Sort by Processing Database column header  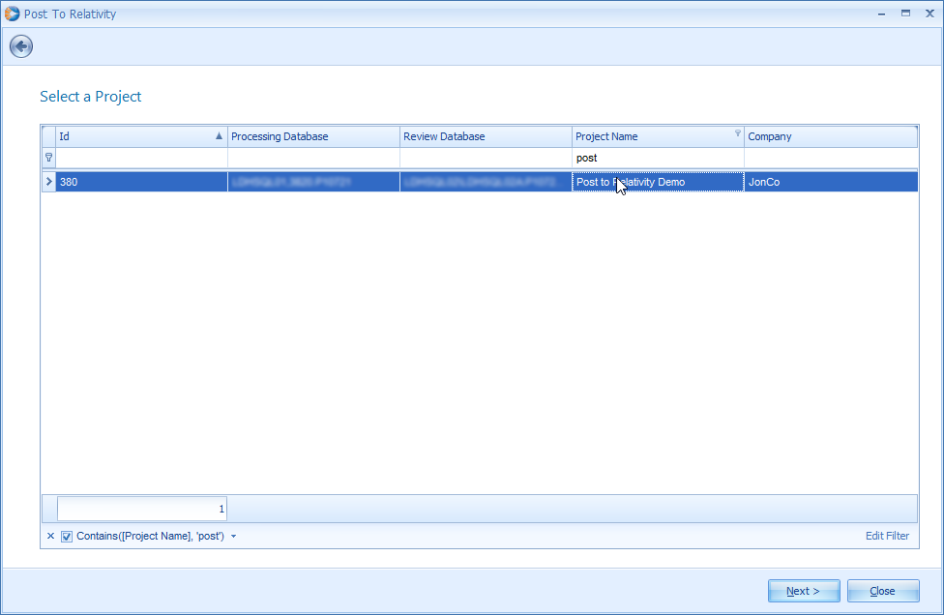(x=313, y=136)
